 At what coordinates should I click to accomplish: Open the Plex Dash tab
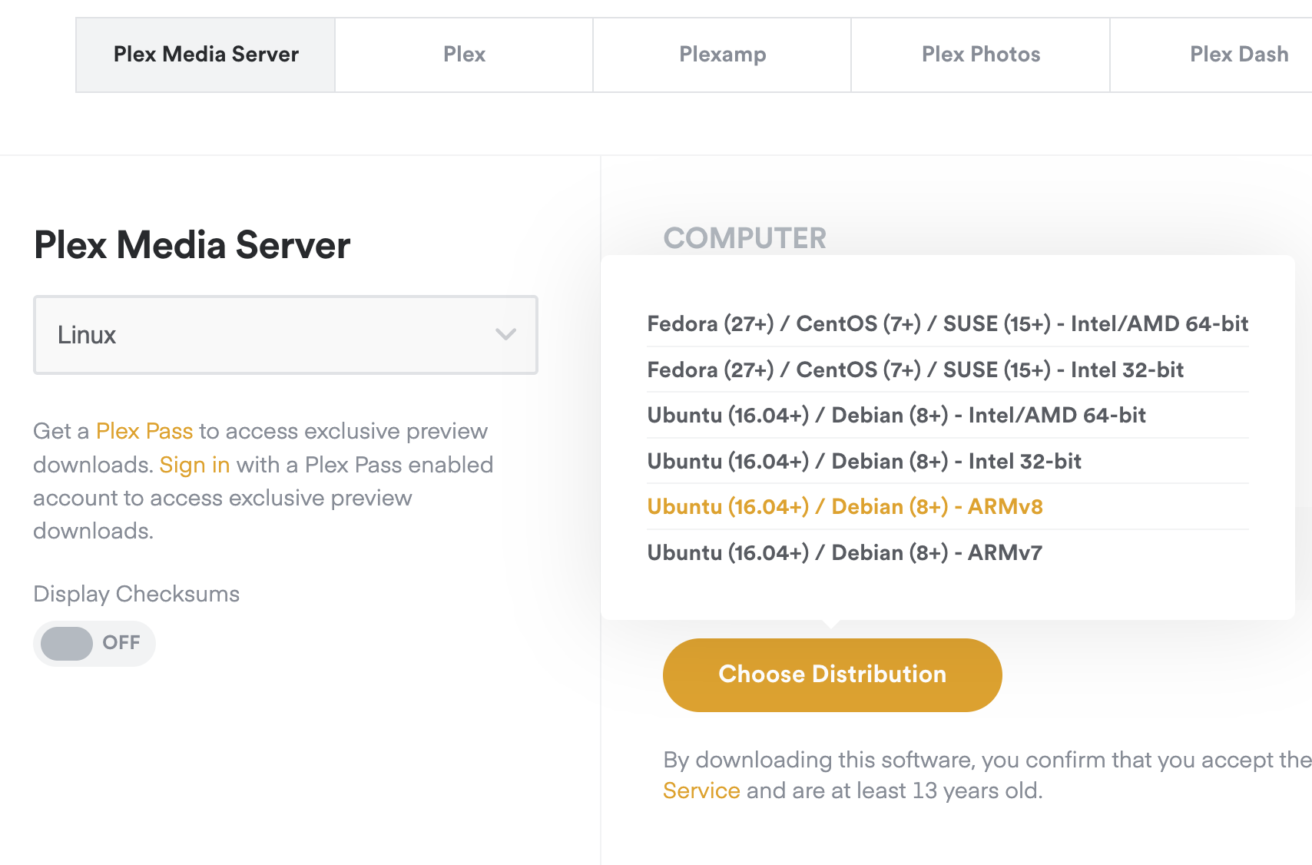click(1238, 55)
